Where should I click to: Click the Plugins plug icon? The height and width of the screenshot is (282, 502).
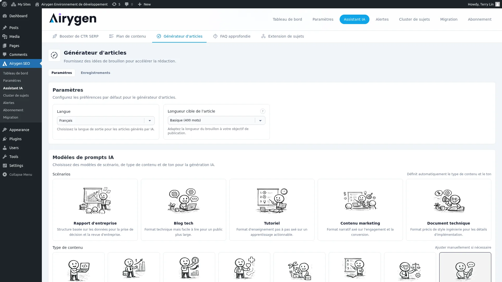click(x=5, y=139)
